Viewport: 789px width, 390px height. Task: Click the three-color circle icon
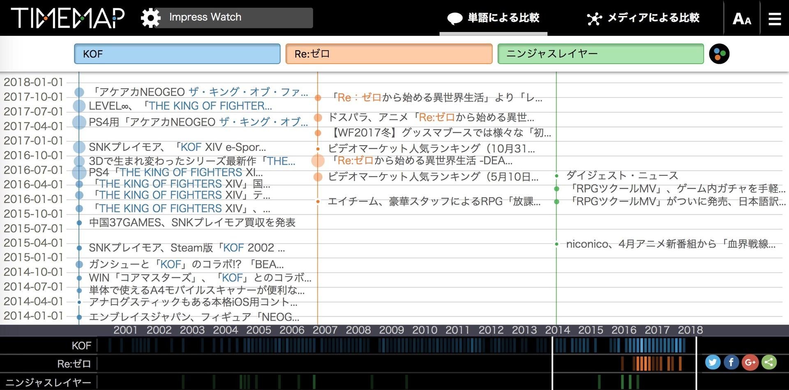(x=719, y=54)
